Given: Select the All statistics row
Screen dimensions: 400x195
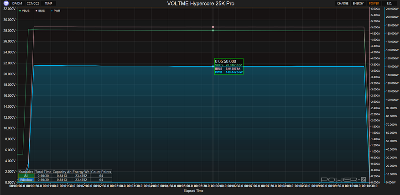Looking at the screenshot, I should pos(65,175).
